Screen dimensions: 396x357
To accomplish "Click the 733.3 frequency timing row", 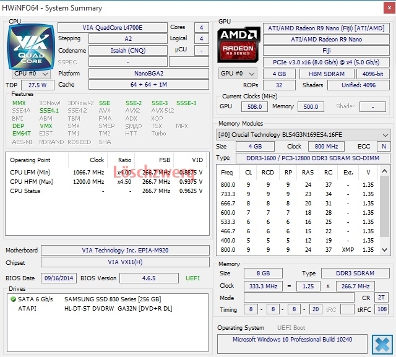I will tap(298, 194).
